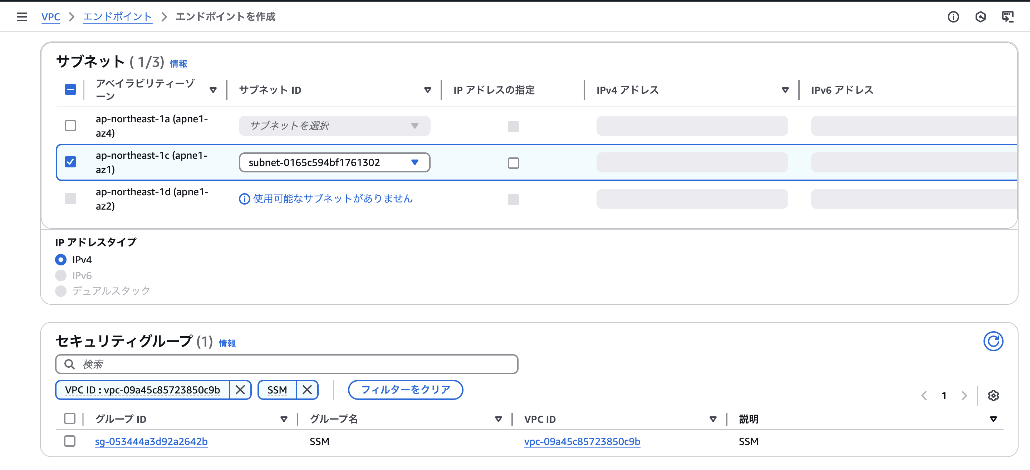Refresh the security group list
The image size is (1030, 470).
click(994, 341)
